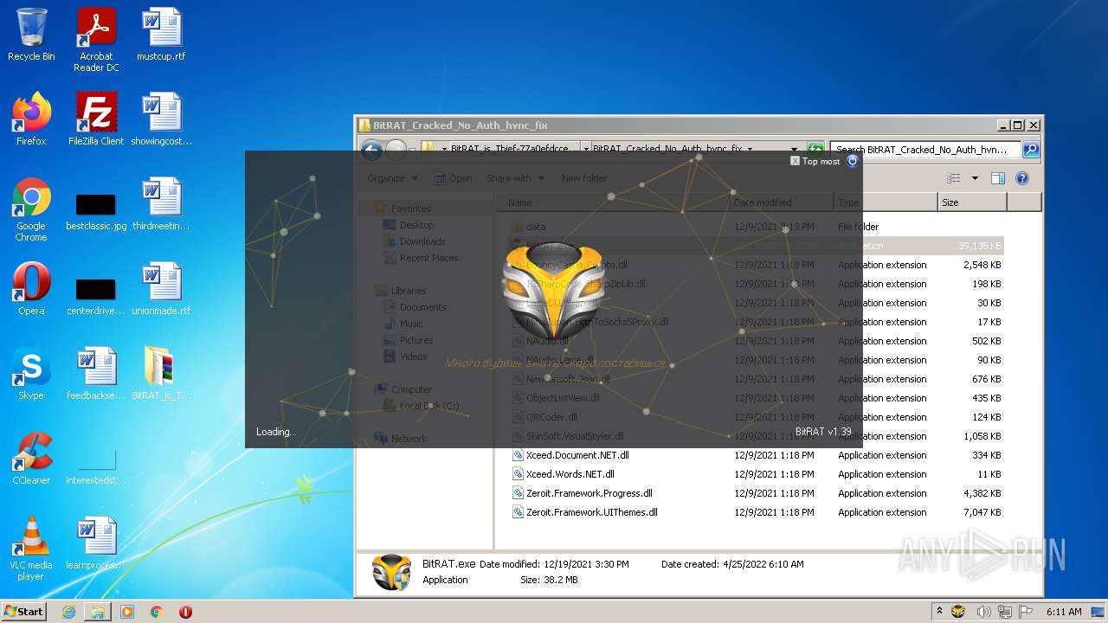Open Explorer help button

click(1021, 178)
